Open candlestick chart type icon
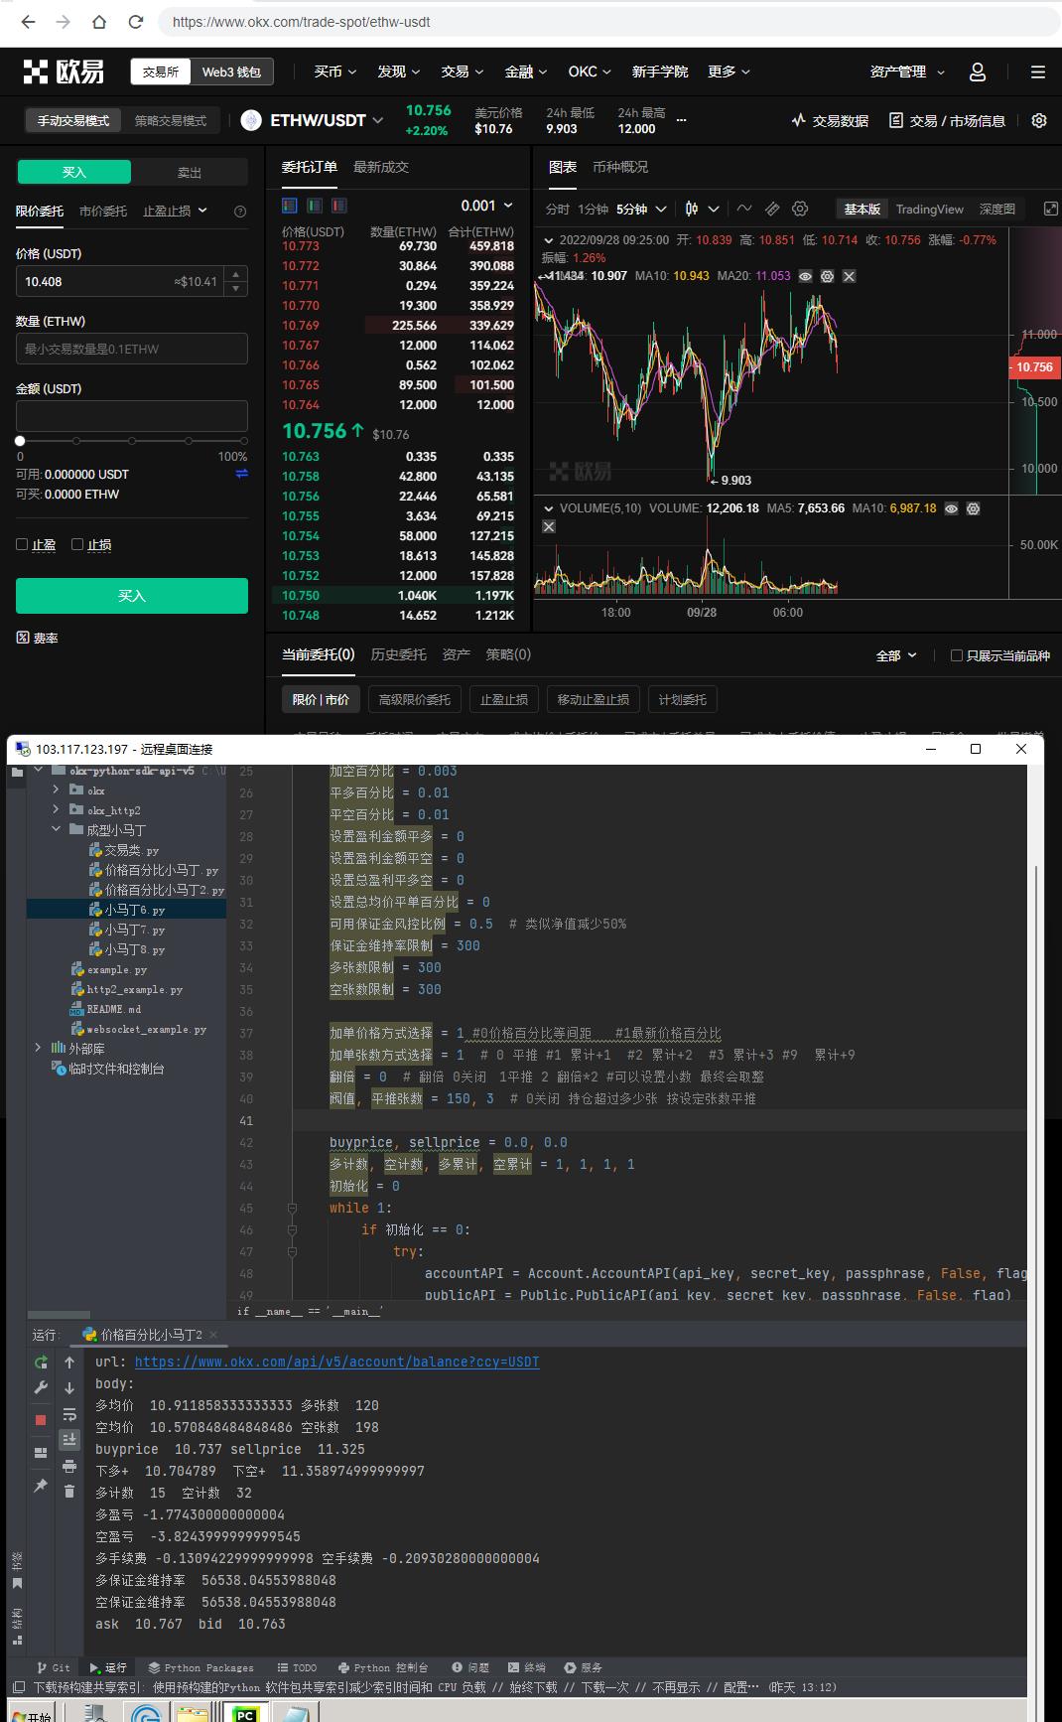Screen dimensions: 1062x1722 click(692, 209)
